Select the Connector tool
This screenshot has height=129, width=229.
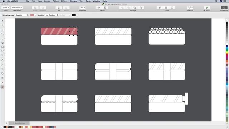(3, 69)
